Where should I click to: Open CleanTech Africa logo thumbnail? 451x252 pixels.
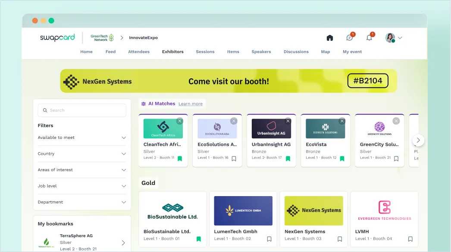coord(163,129)
